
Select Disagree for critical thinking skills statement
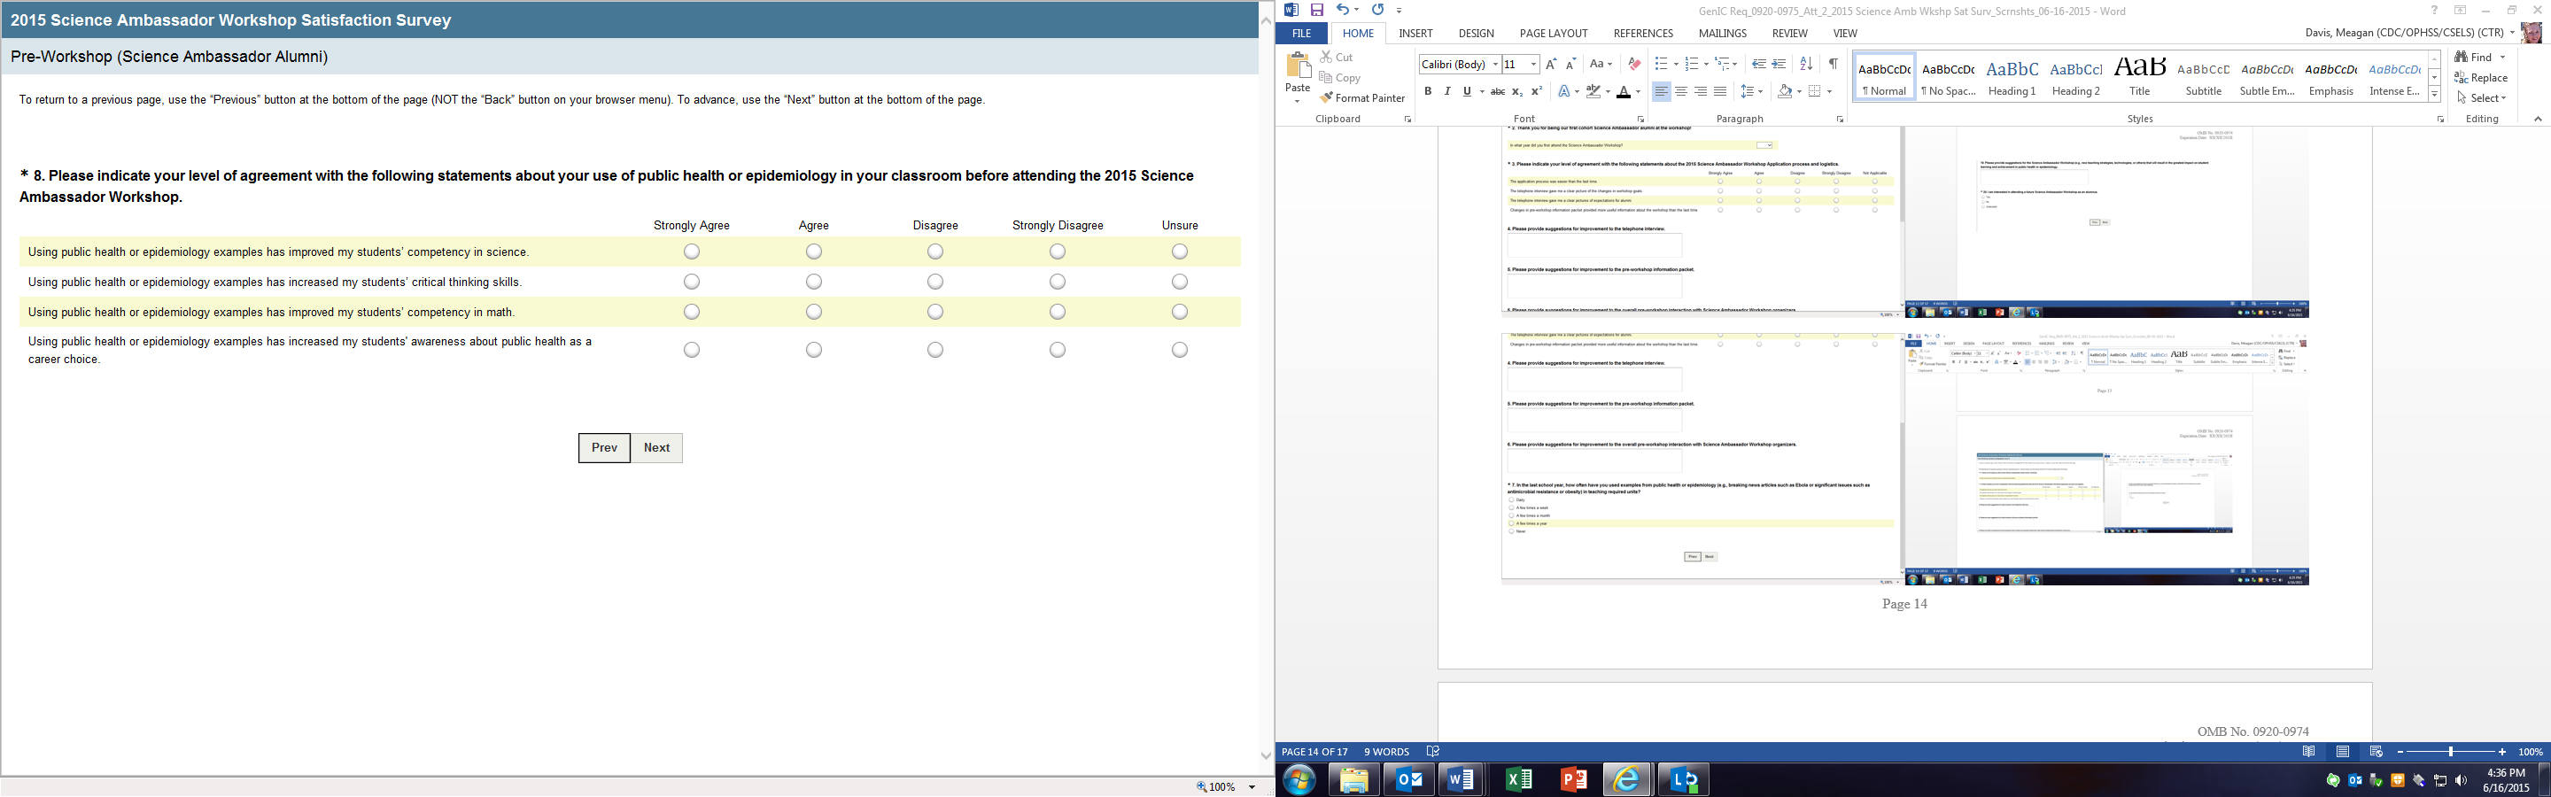click(x=934, y=282)
